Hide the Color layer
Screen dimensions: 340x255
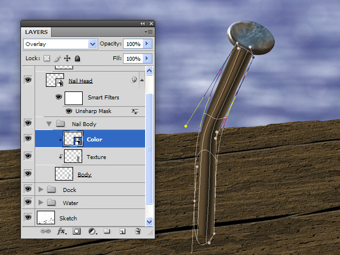(x=28, y=138)
